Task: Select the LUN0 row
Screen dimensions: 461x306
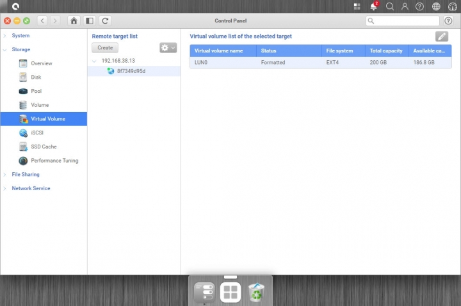Action: pyautogui.click(x=321, y=62)
